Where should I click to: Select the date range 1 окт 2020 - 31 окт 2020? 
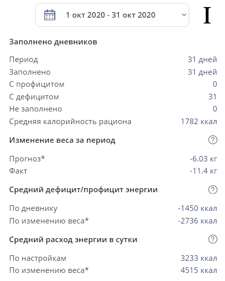110,15
